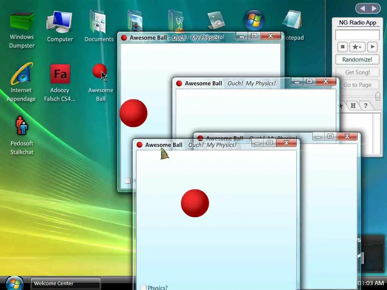
Task: Switch to the H tab in NG Radio
Action: pyautogui.click(x=353, y=106)
